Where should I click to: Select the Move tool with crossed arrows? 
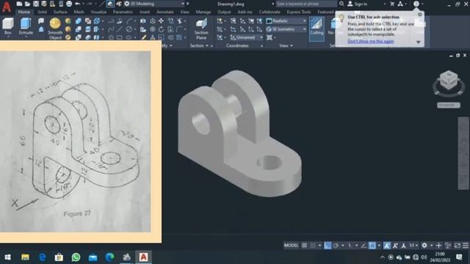click(x=161, y=21)
